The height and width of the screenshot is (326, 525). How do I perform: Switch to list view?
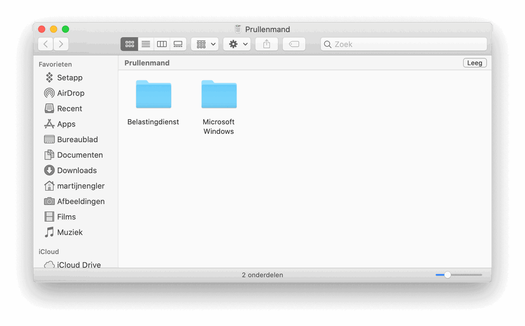point(146,44)
